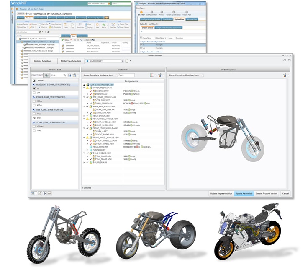Switch to Model Tree Selection tab

coord(71,61)
